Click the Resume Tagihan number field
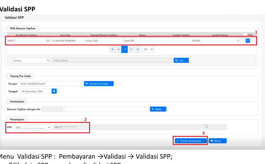The image size is (265, 164). [52, 109]
